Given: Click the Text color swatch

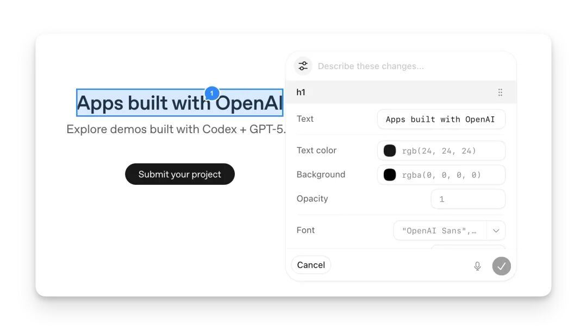Looking at the screenshot, I should click(x=389, y=151).
